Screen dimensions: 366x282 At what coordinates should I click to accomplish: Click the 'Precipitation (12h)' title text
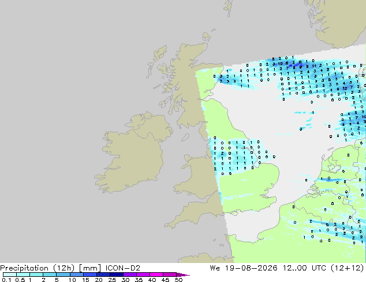click(x=38, y=268)
